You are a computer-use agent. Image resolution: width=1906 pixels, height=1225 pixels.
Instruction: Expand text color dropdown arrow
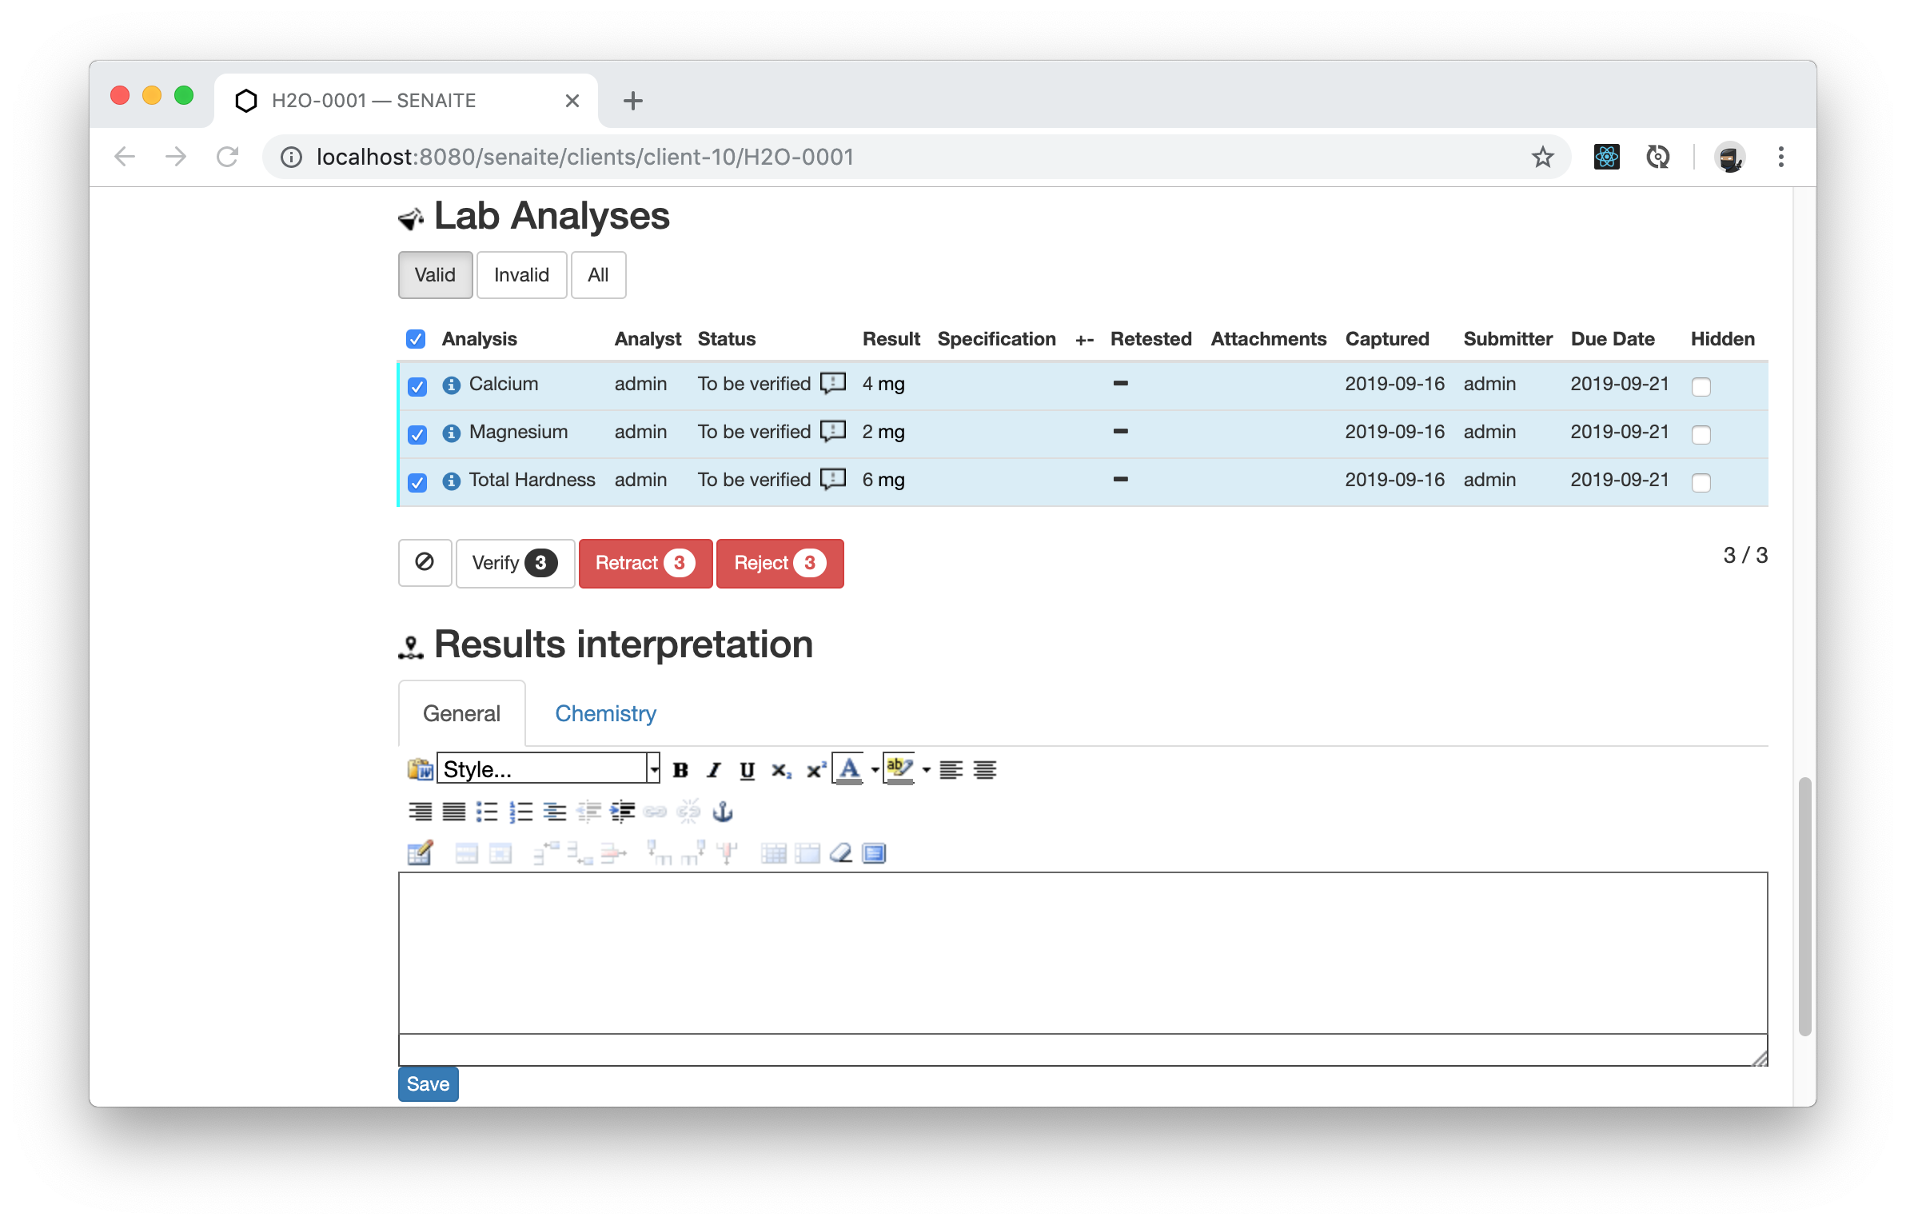(x=875, y=770)
